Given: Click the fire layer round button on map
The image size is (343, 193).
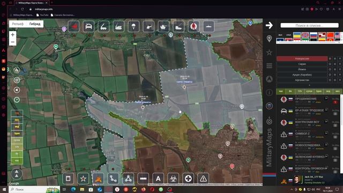Looking at the screenshot, I should click(x=17, y=70).
